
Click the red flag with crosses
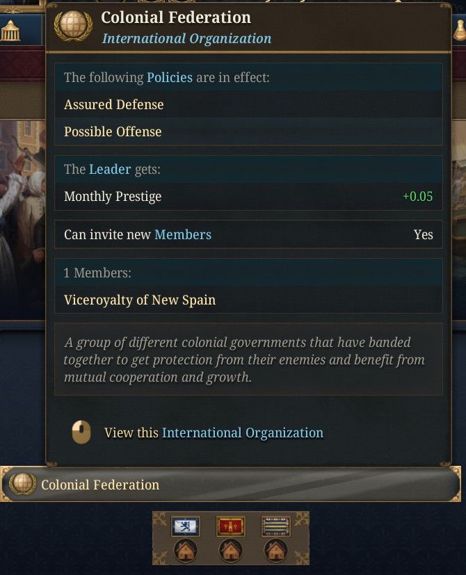point(231,526)
